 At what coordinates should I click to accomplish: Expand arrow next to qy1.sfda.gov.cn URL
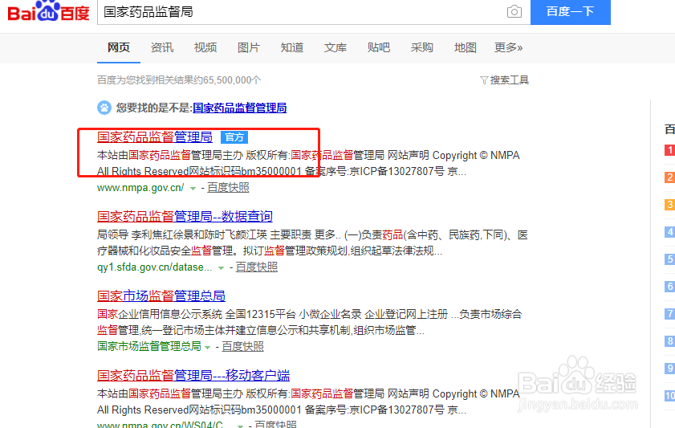pyautogui.click(x=221, y=268)
